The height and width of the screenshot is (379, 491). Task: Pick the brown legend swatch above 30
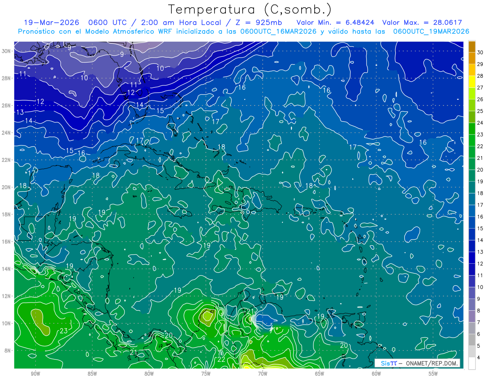472,47
